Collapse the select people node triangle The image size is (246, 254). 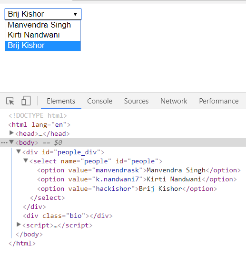pos(26,160)
